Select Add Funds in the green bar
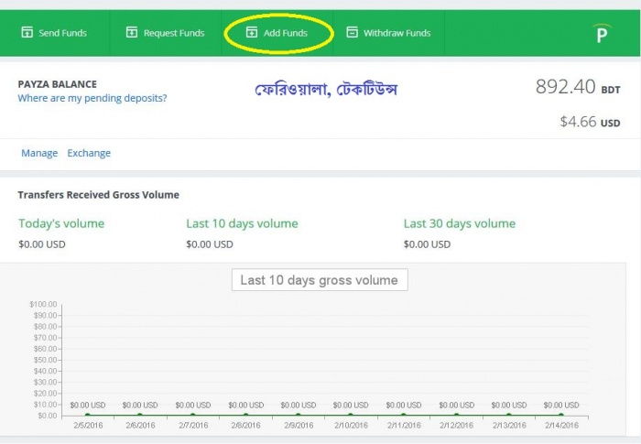 tap(277, 33)
